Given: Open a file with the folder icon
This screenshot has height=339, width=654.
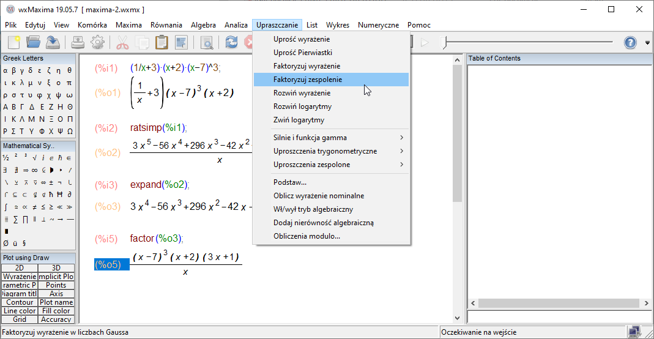Looking at the screenshot, I should (33, 42).
